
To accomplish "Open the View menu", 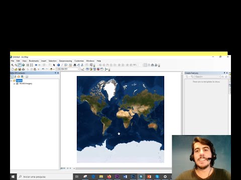I will pyautogui.click(x=25, y=61).
